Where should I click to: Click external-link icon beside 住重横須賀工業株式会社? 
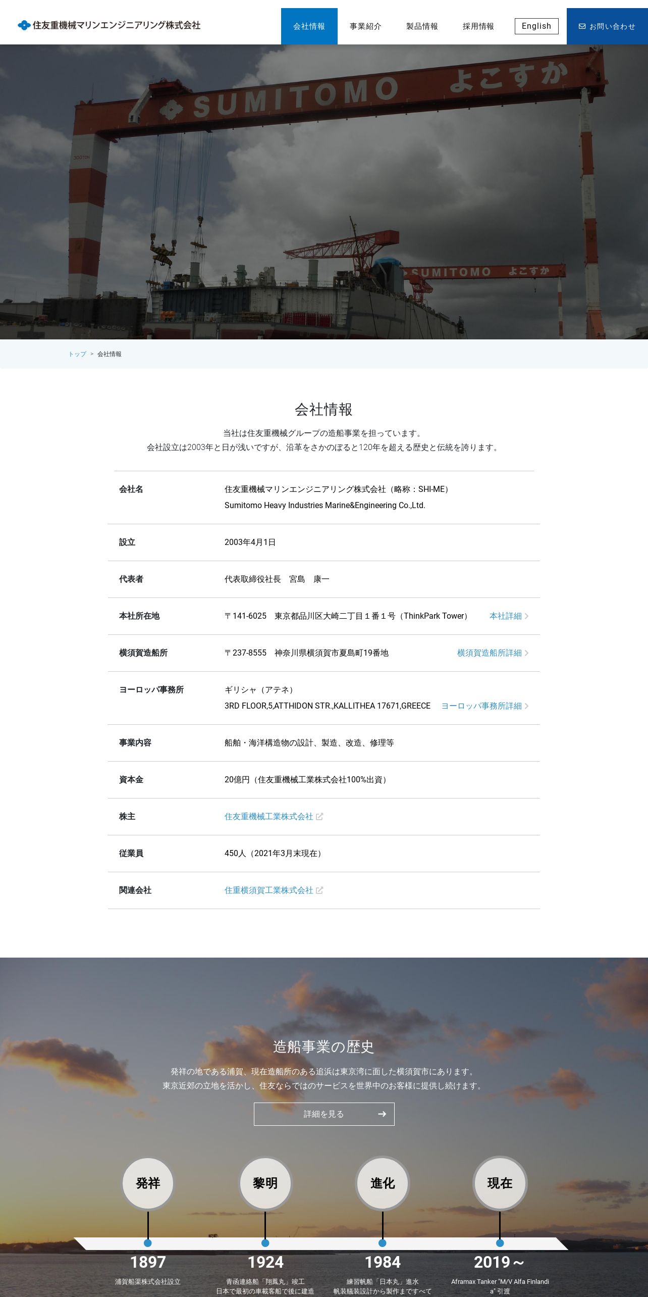tap(319, 890)
